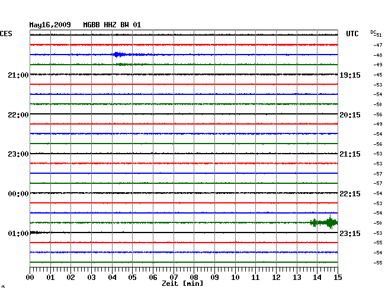Select the 00:00 local time label

pos(18,194)
